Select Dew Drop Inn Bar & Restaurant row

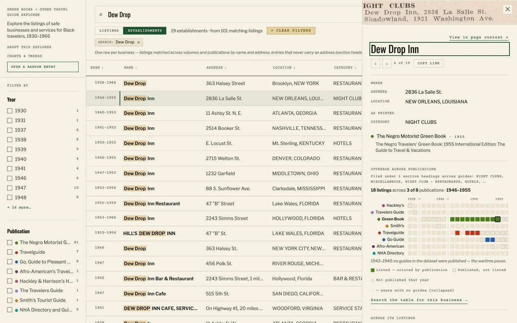(x=224, y=279)
